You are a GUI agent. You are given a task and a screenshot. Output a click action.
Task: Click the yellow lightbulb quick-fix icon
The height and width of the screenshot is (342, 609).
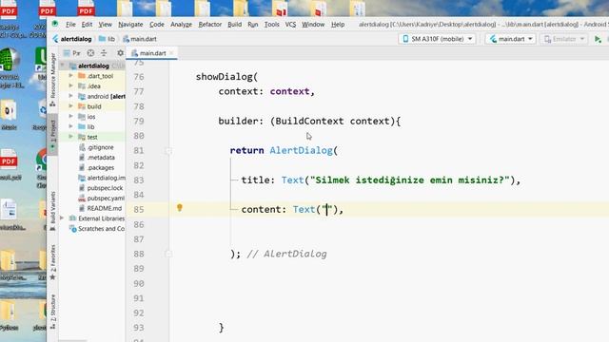[180, 208]
